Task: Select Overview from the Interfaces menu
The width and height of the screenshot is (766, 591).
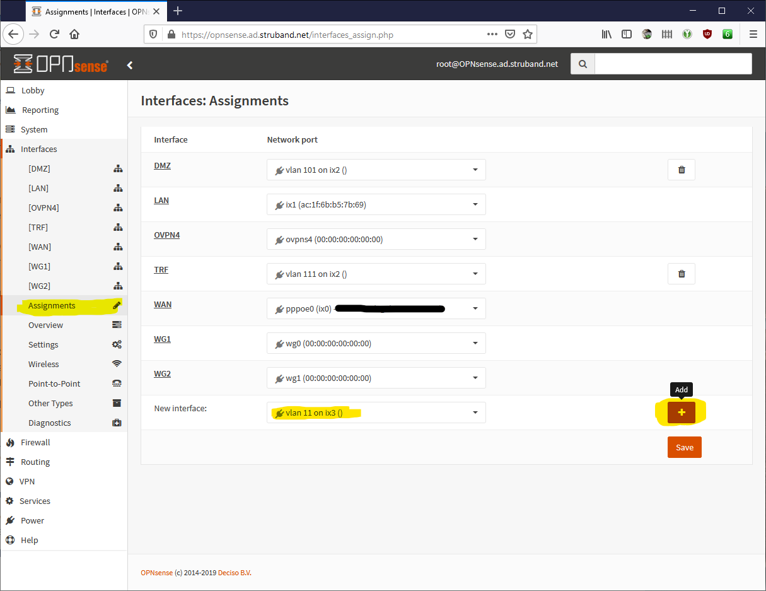Action: tap(45, 325)
